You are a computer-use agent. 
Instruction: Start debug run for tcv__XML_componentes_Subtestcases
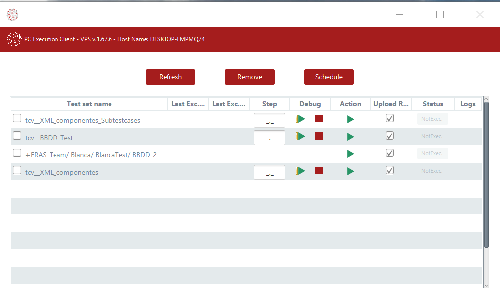click(301, 119)
